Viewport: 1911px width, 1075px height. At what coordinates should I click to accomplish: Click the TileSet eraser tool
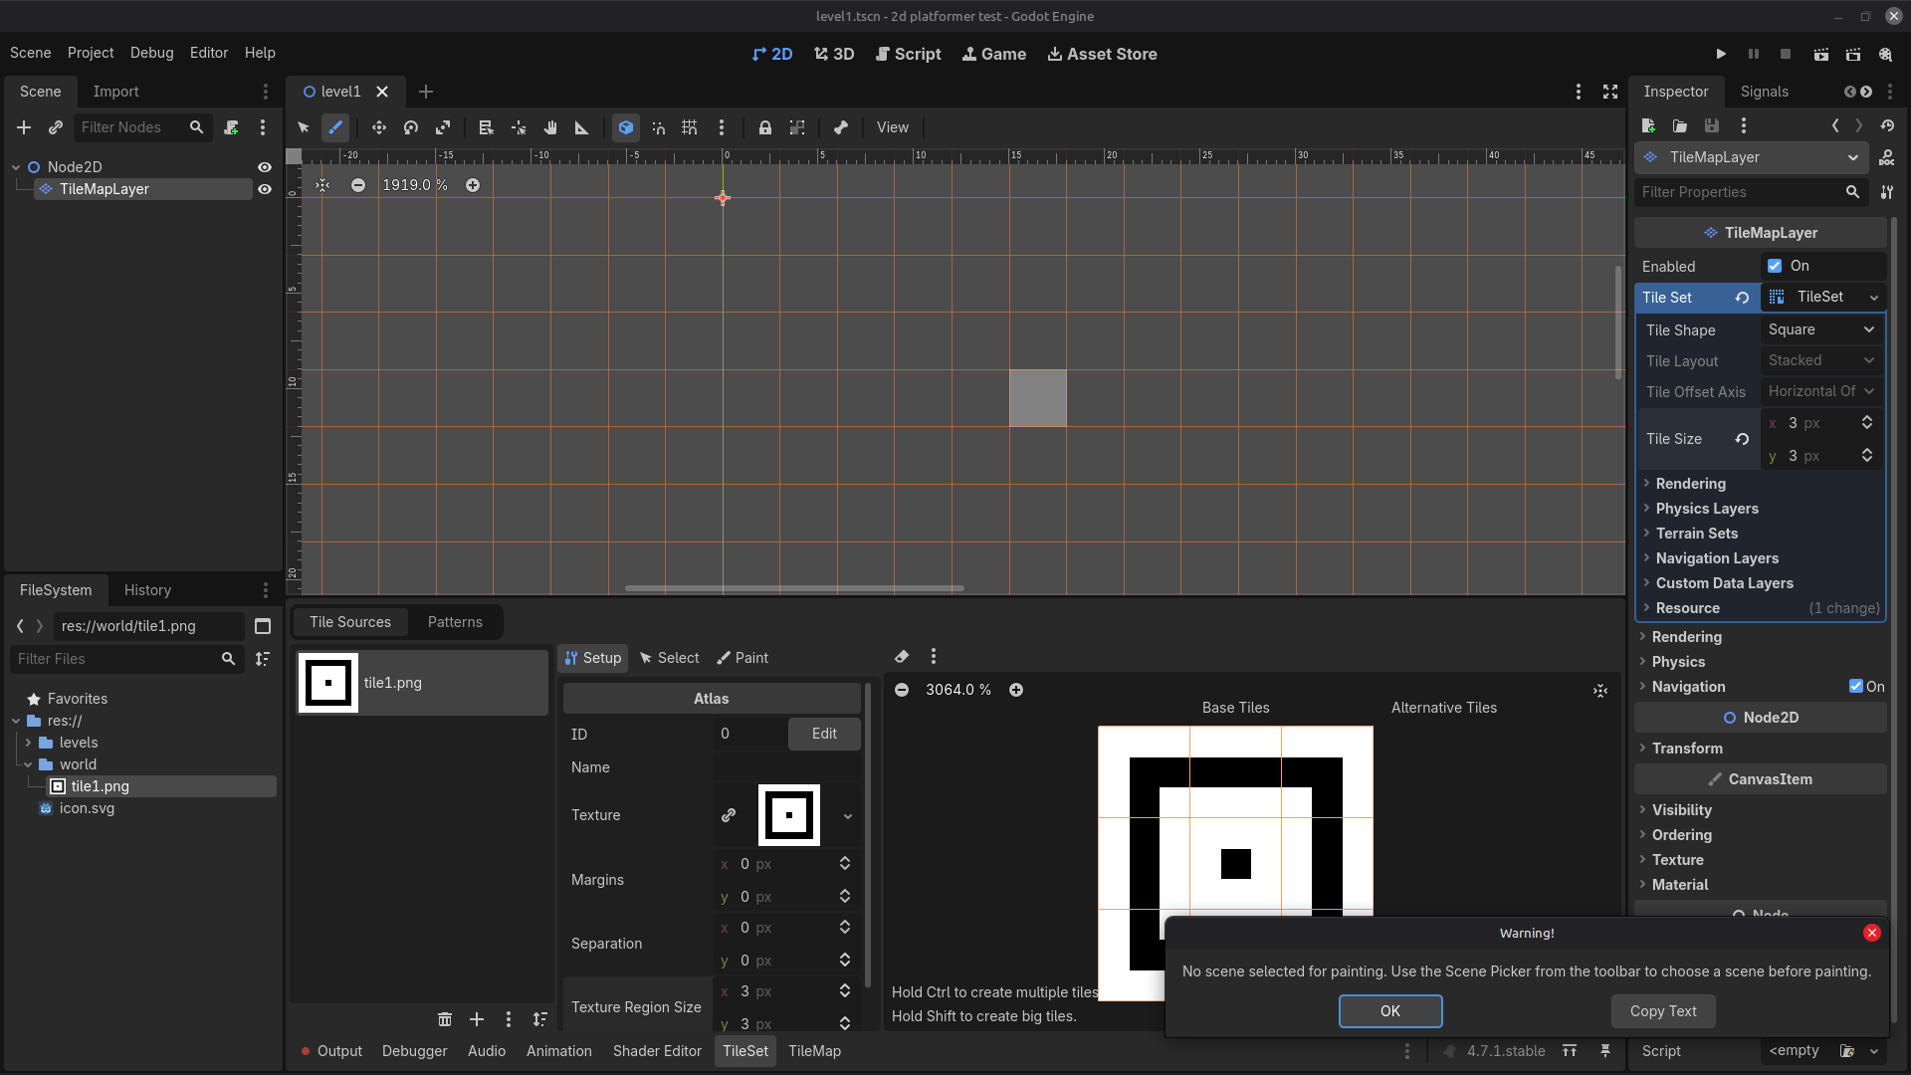coord(902,656)
